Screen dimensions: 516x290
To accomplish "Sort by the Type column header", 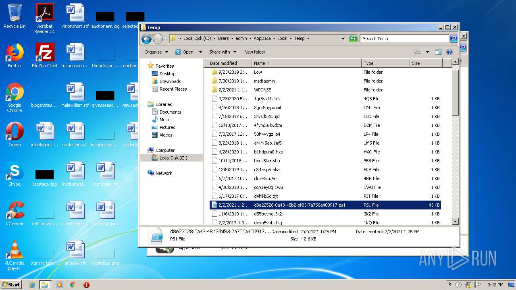I will click(386, 63).
